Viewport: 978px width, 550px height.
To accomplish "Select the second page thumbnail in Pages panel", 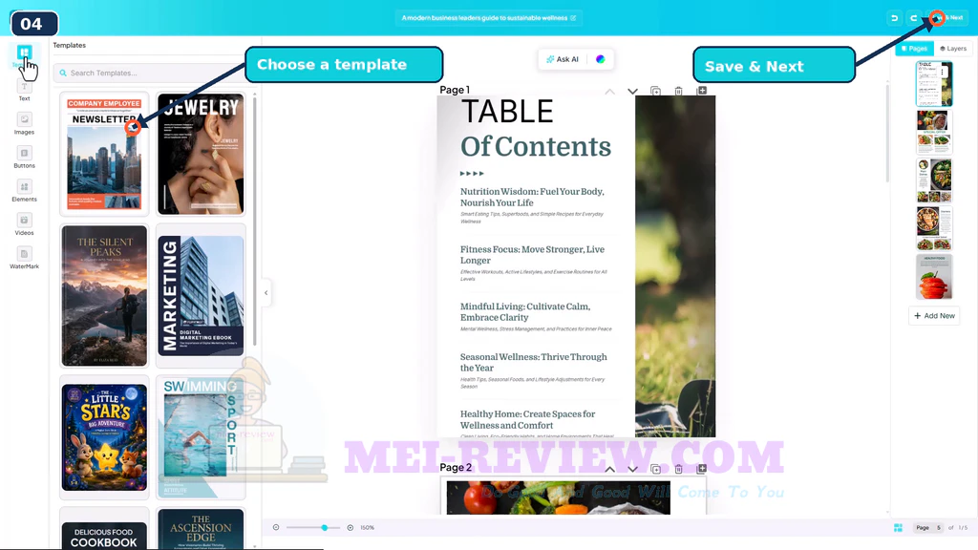I will coord(934,132).
